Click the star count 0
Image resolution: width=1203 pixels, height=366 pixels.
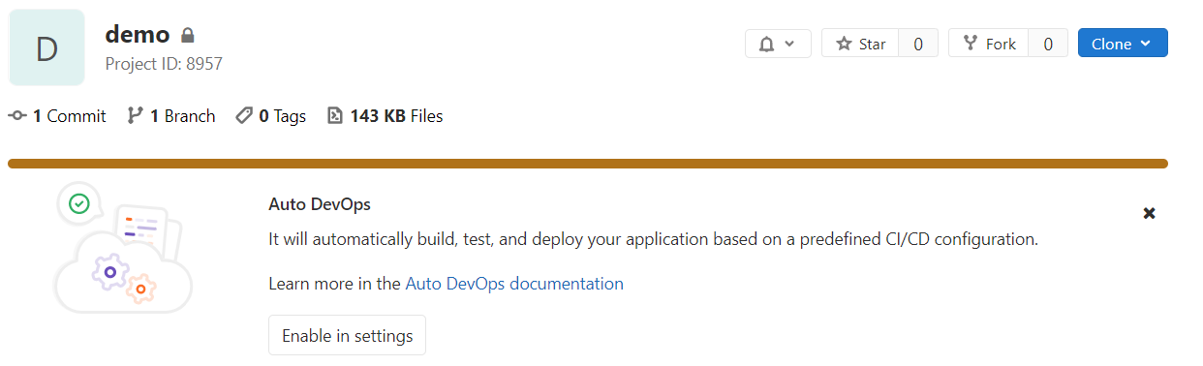tap(918, 44)
